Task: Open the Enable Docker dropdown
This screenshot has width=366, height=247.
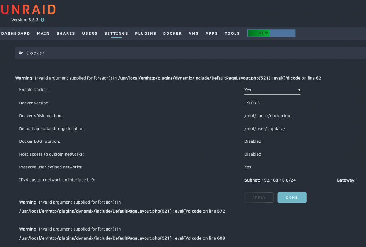Action: coord(272,90)
